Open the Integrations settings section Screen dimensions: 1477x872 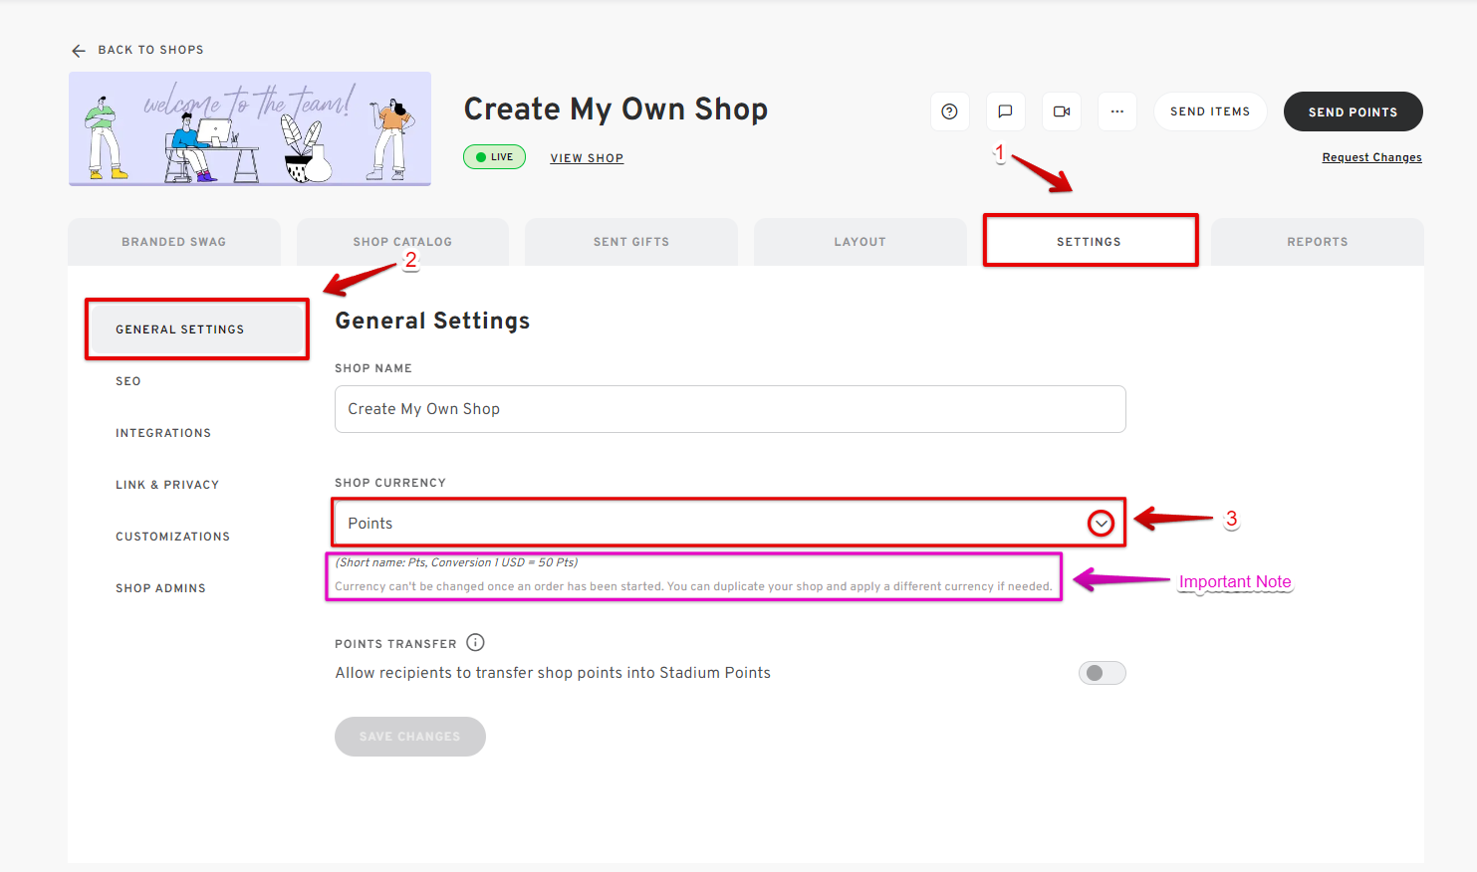click(162, 432)
